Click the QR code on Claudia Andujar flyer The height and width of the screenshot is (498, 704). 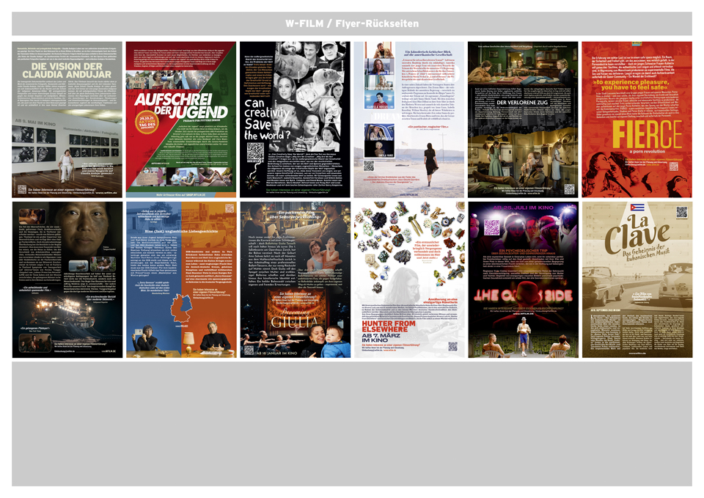click(21, 189)
